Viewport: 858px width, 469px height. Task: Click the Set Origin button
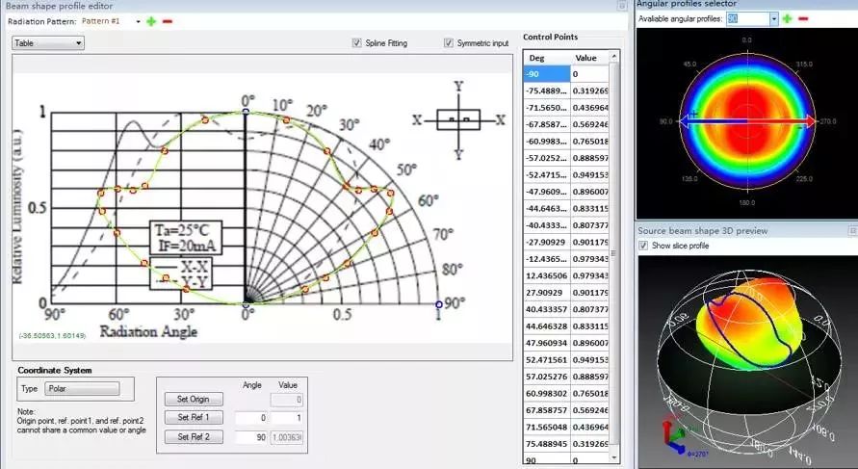pos(194,399)
